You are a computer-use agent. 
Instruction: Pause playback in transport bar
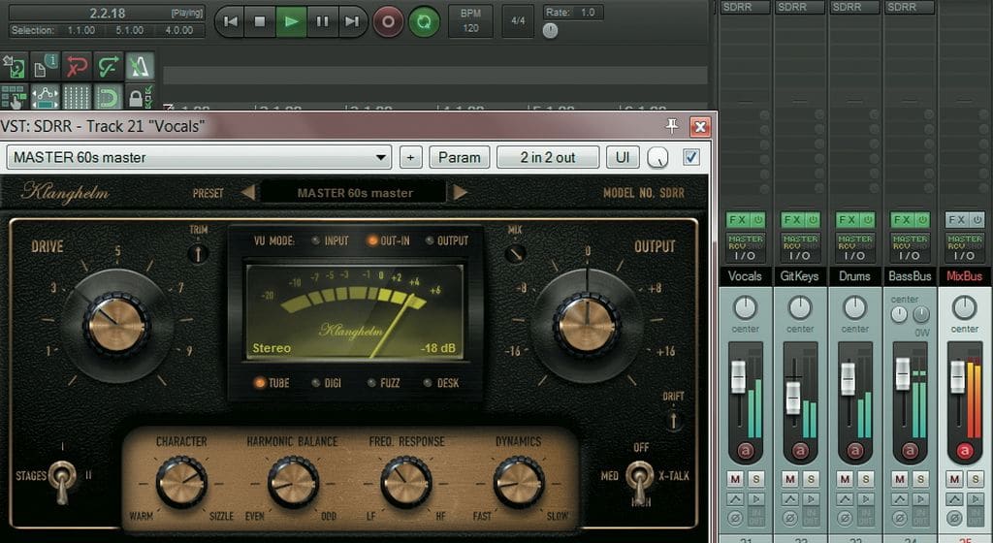point(322,21)
